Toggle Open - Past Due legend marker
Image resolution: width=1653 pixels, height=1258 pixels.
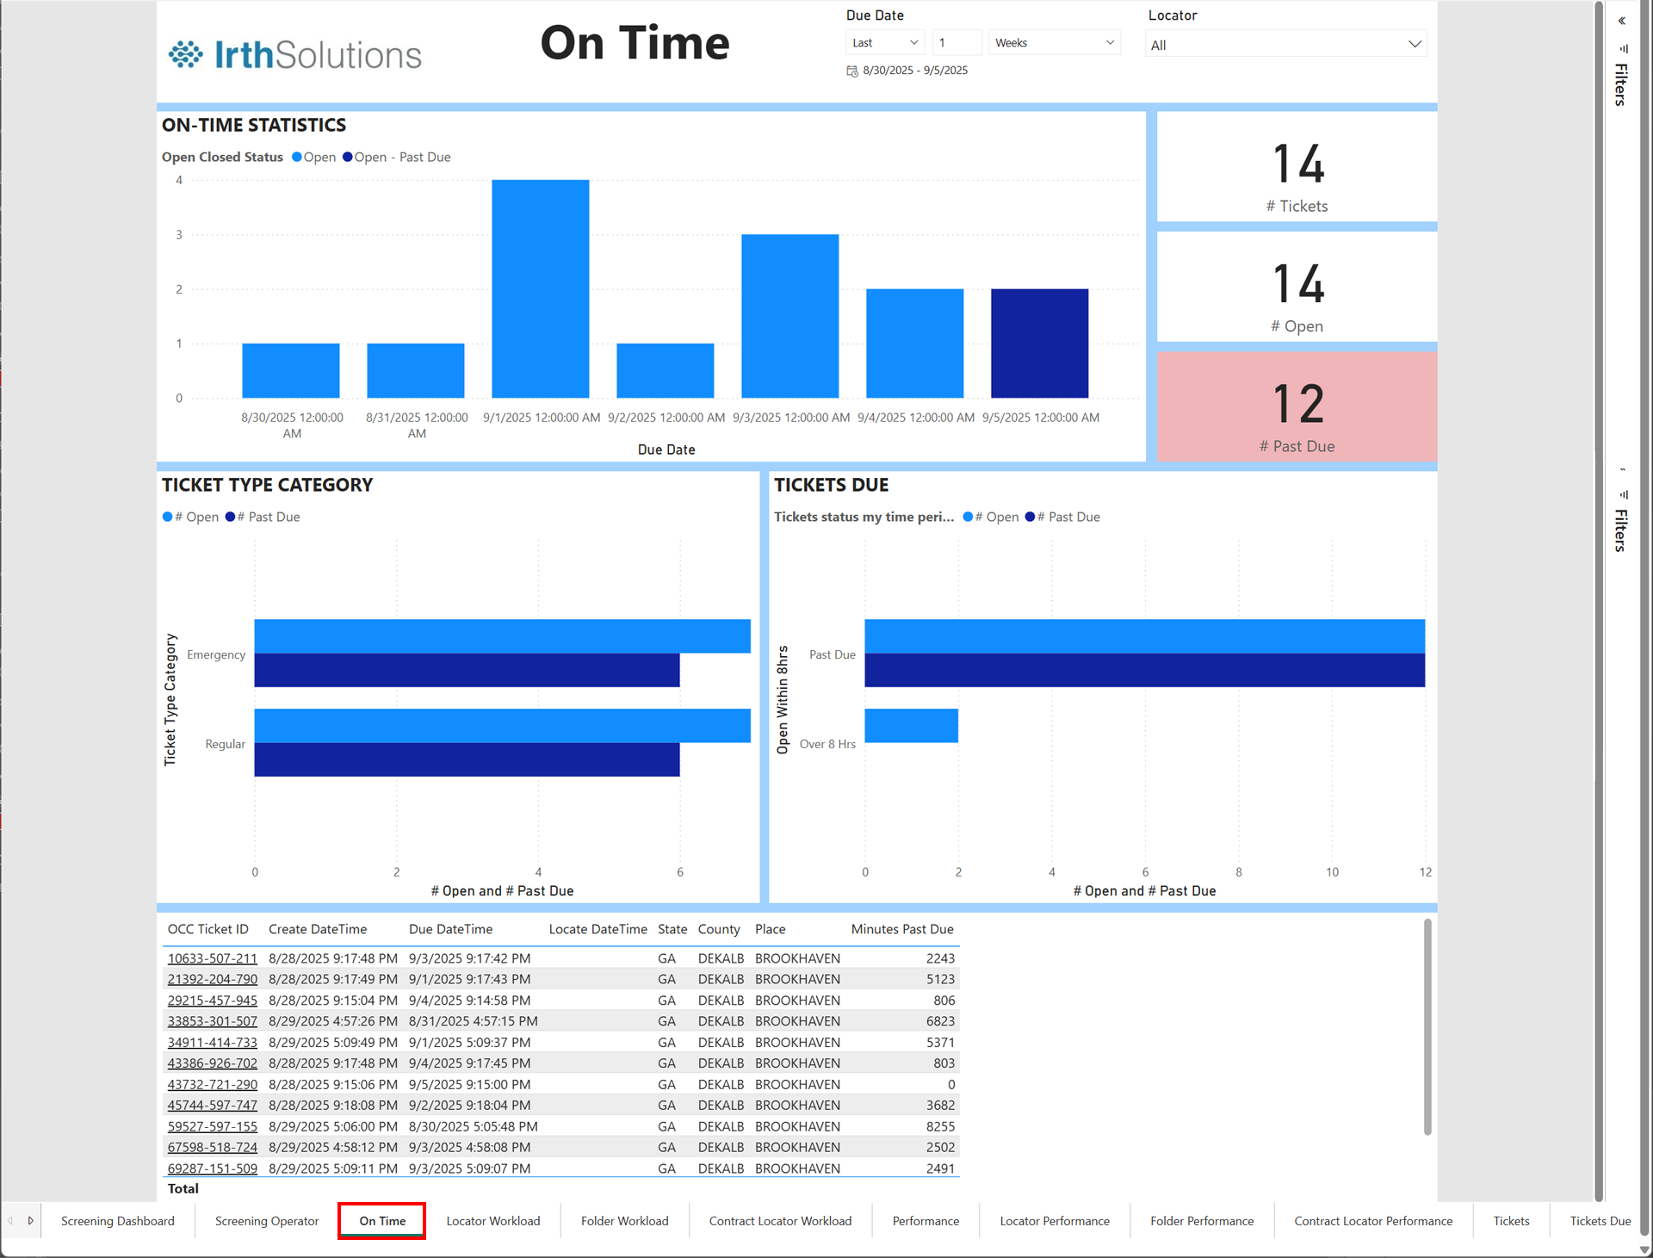tap(348, 157)
